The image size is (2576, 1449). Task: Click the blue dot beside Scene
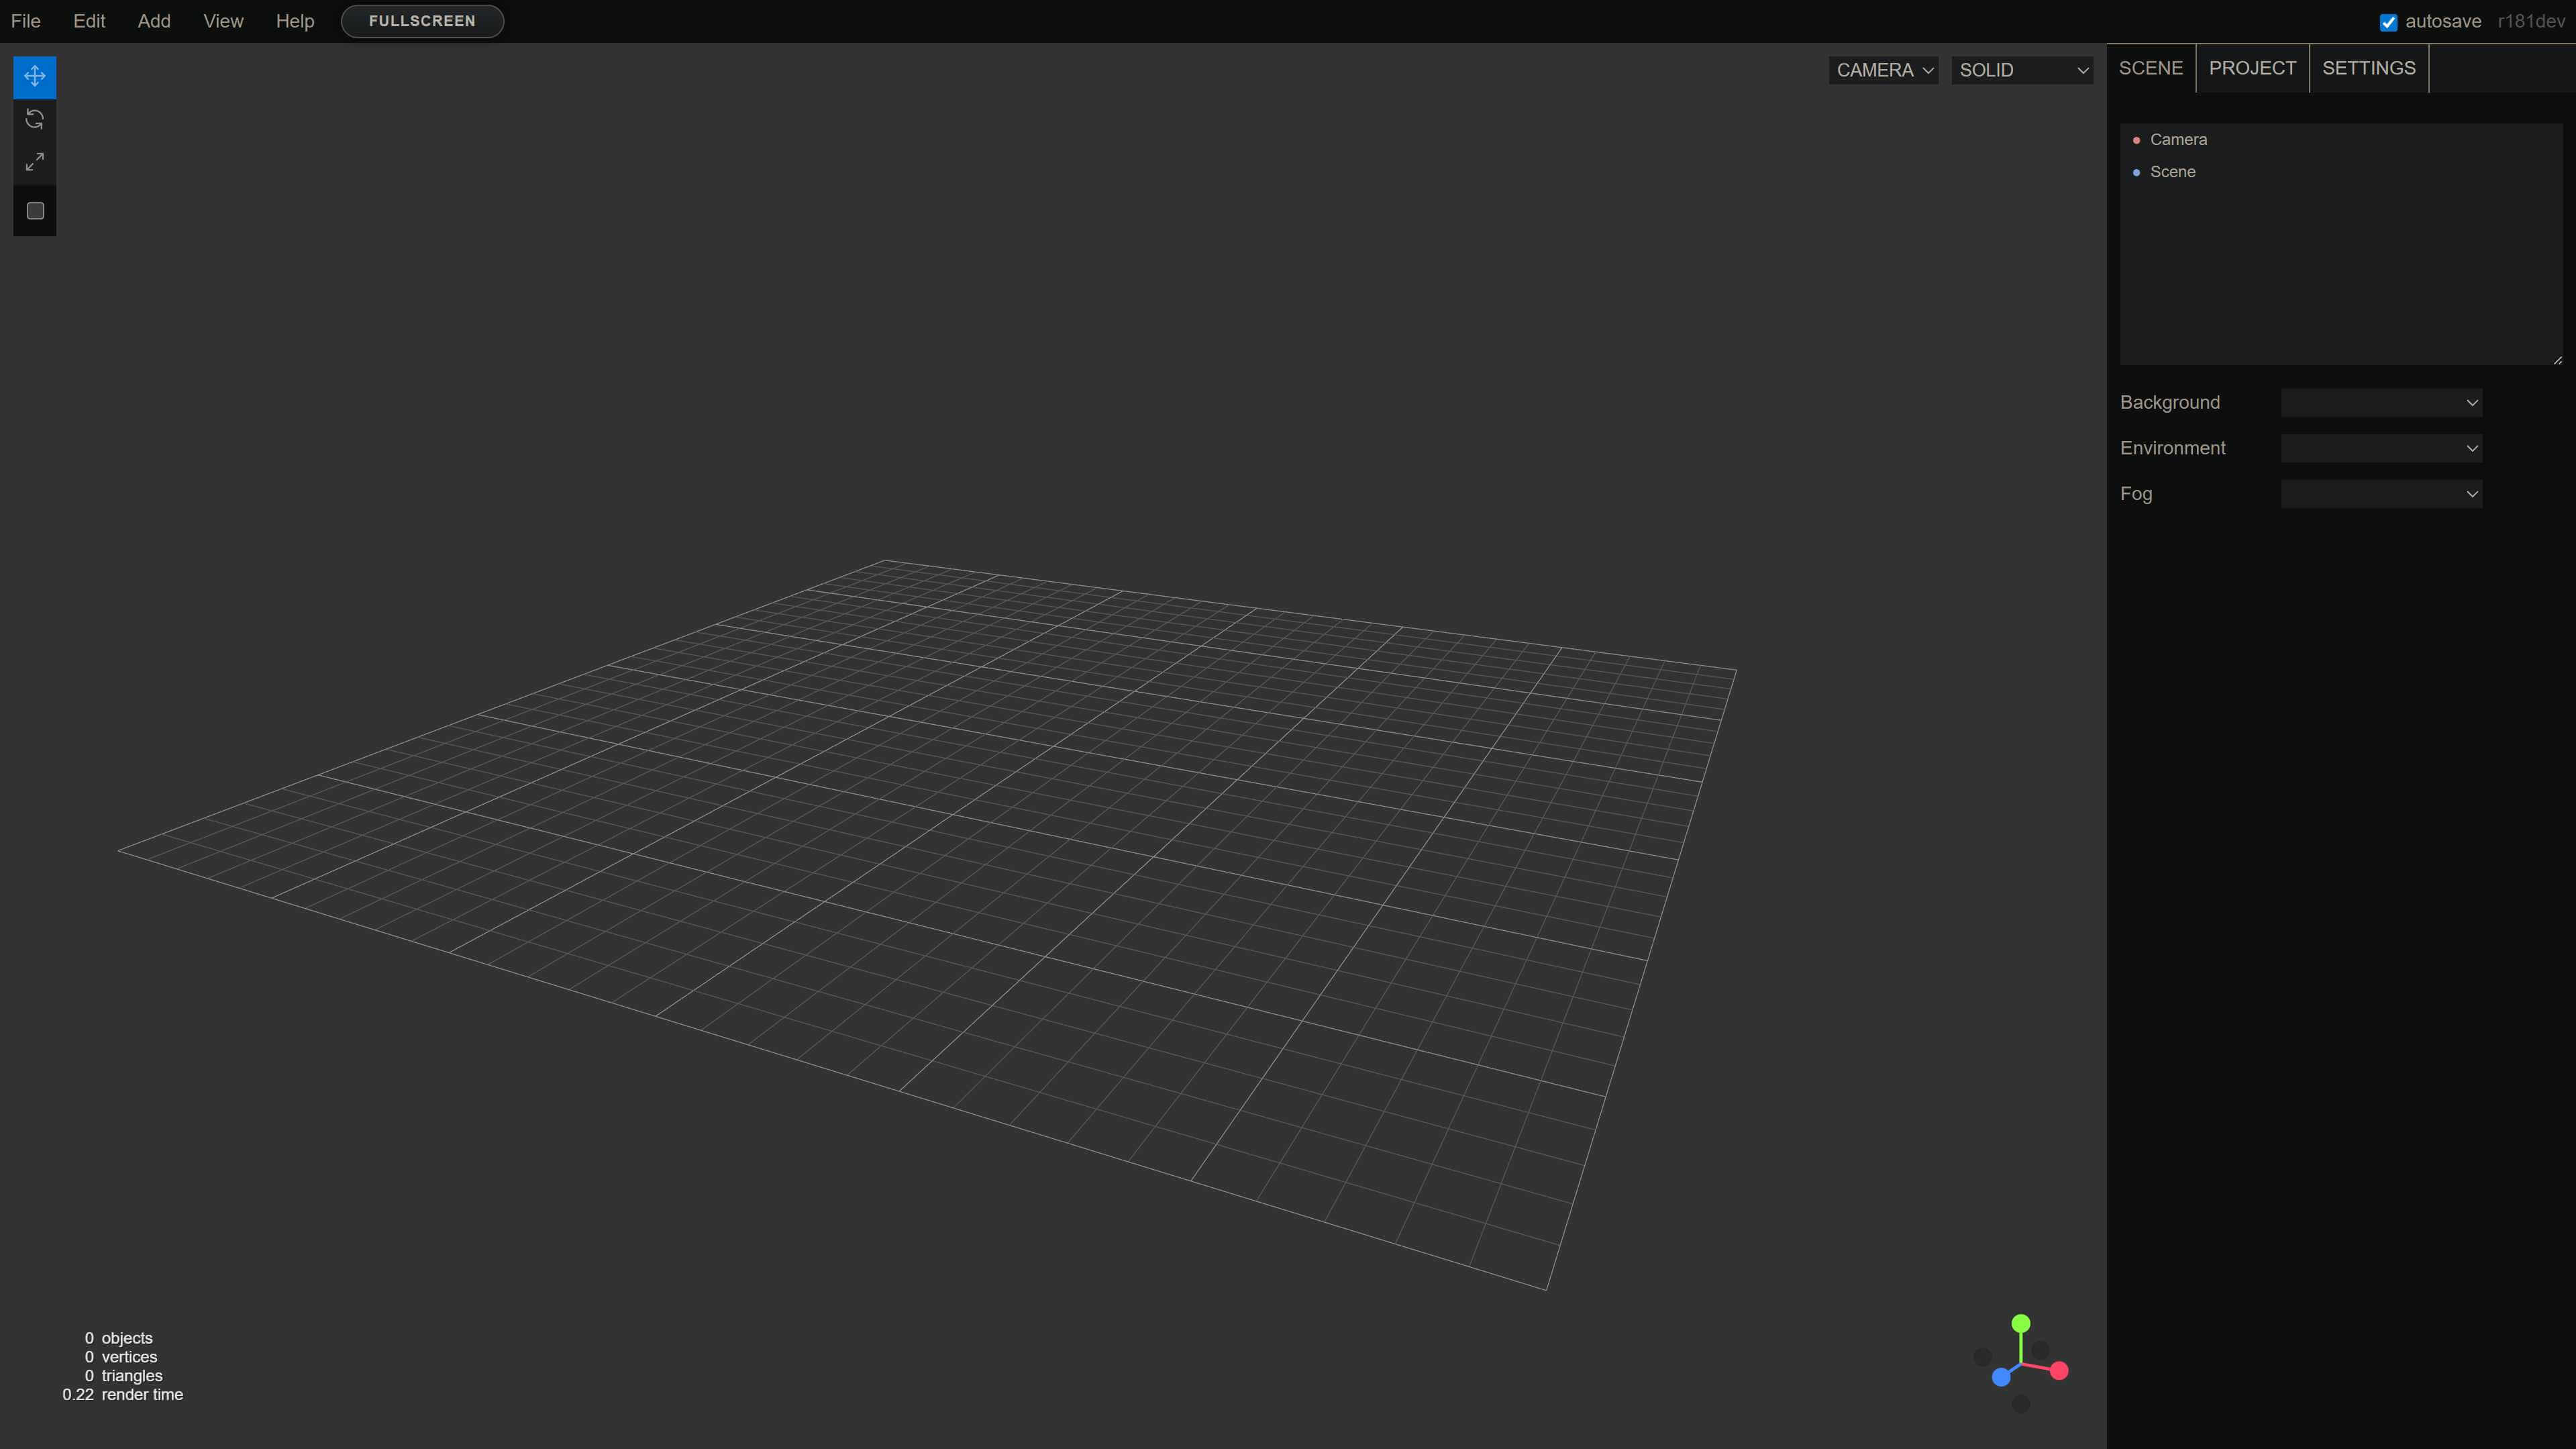tap(2137, 172)
